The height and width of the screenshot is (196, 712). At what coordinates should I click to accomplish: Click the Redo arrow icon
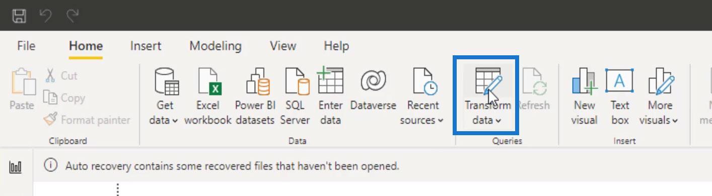73,16
